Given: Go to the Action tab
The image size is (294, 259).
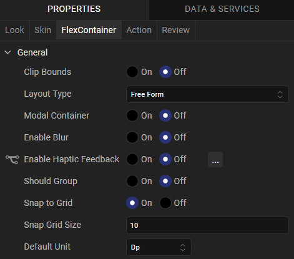Looking at the screenshot, I should pyautogui.click(x=139, y=30).
